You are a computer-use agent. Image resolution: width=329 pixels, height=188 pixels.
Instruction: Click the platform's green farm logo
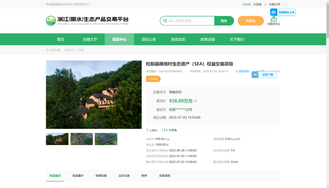pos(51,21)
